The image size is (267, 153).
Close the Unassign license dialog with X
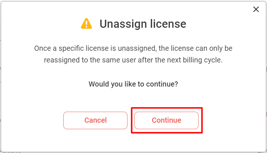[256, 9]
